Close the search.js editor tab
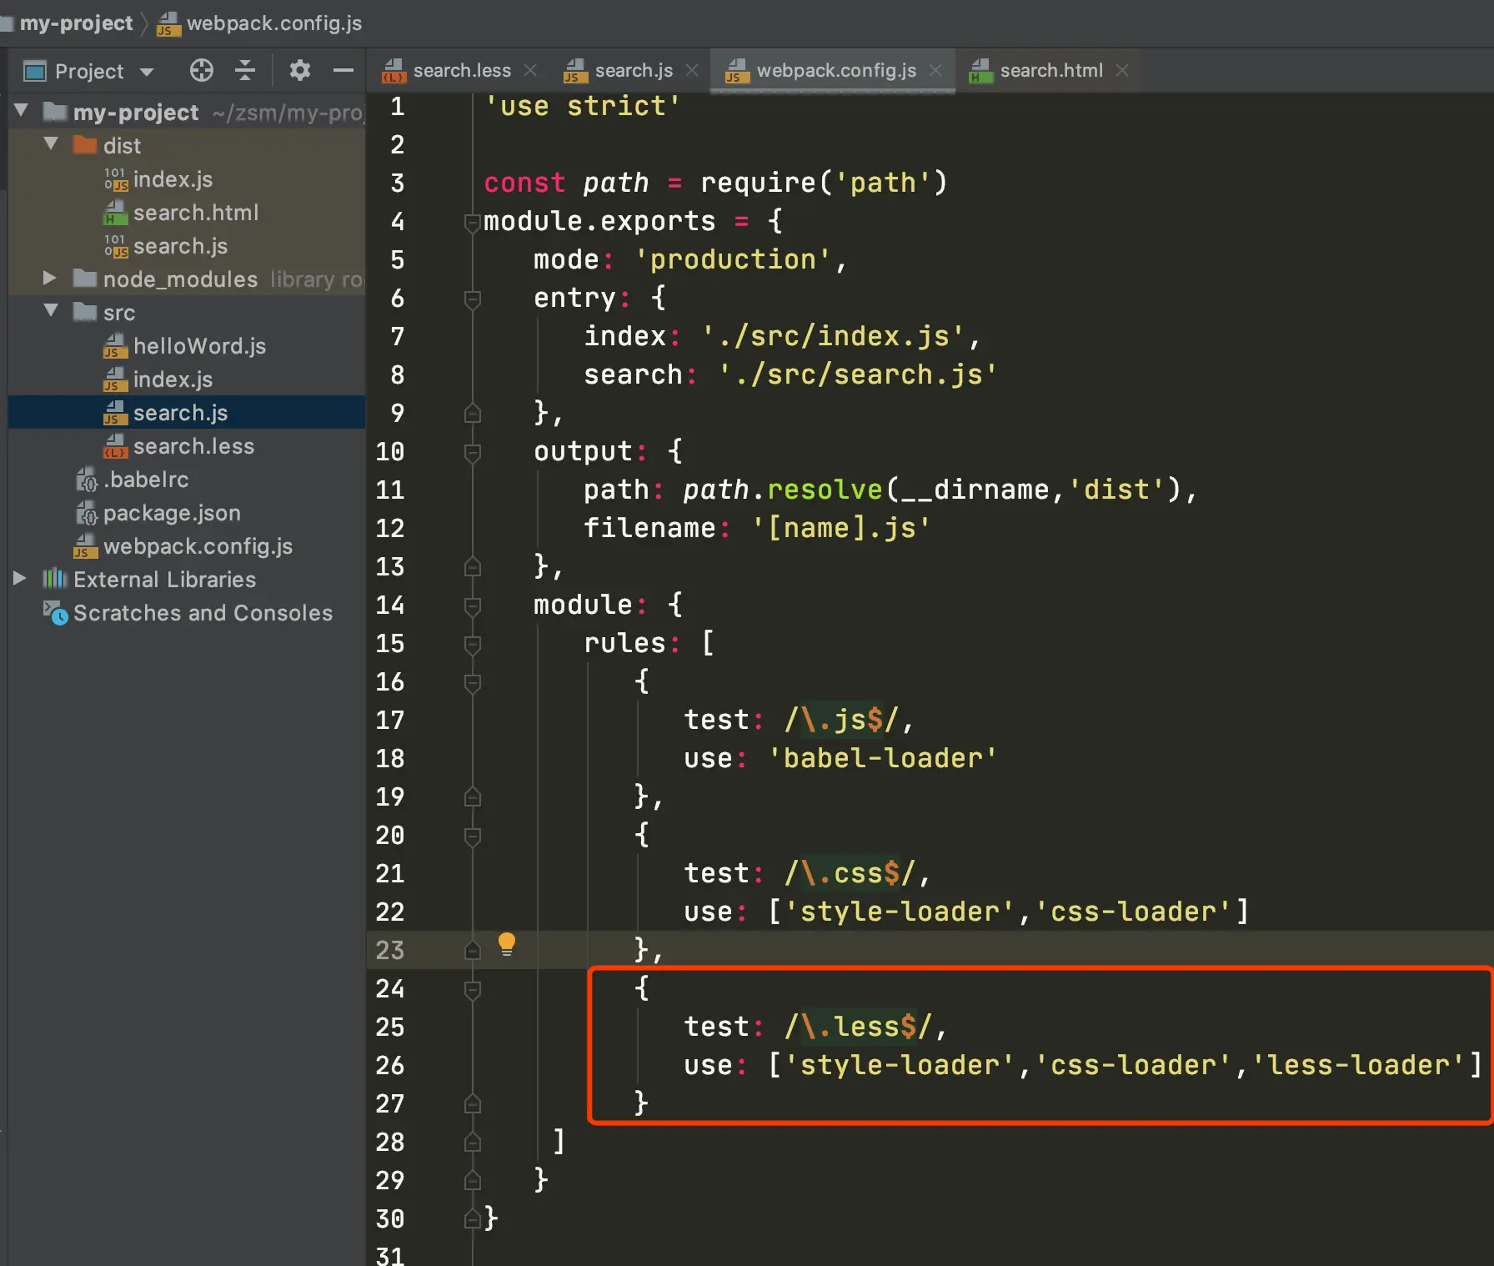Image resolution: width=1494 pixels, height=1266 pixels. click(x=692, y=71)
